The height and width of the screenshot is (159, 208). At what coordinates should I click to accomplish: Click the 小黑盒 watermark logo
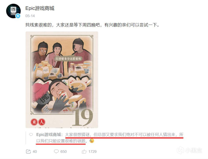tap(189, 150)
